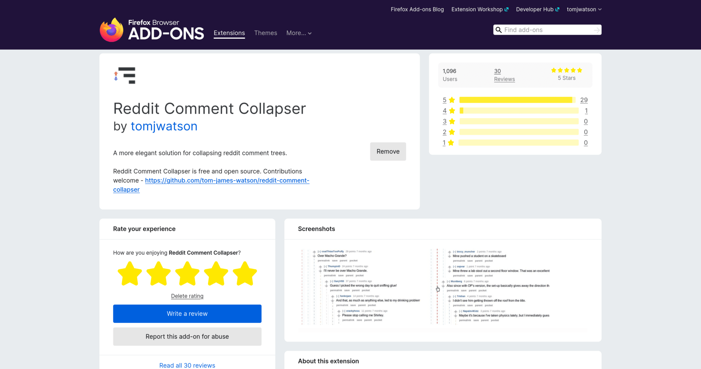Open the tomjwatson account dropdown

[x=584, y=9]
